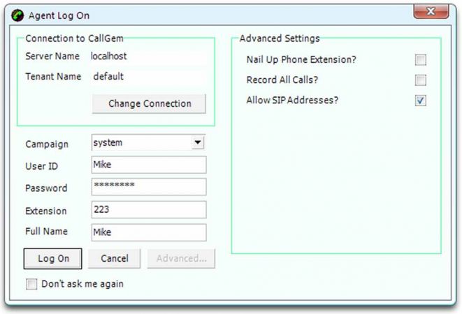Tick the Don't ask me again checkbox
This screenshot has width=462, height=314.
[31, 284]
